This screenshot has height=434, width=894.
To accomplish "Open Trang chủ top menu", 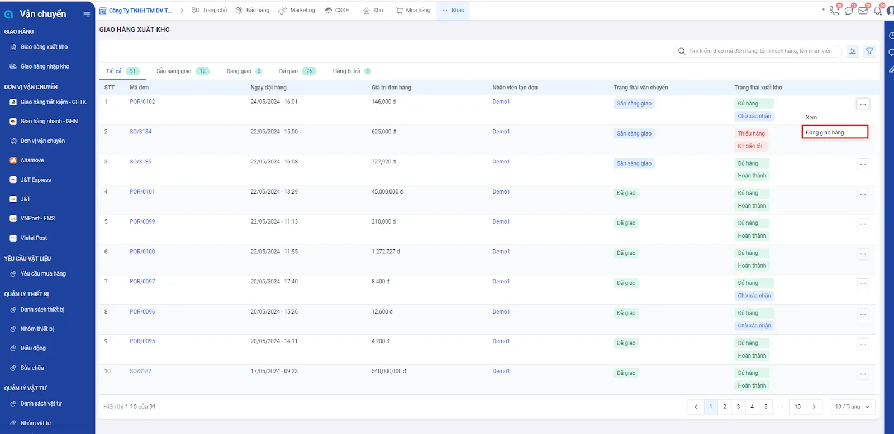I will click(x=209, y=10).
